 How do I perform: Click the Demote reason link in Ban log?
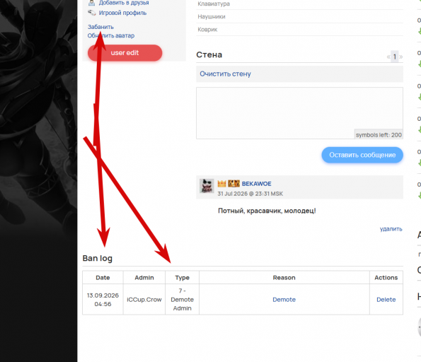(x=284, y=300)
